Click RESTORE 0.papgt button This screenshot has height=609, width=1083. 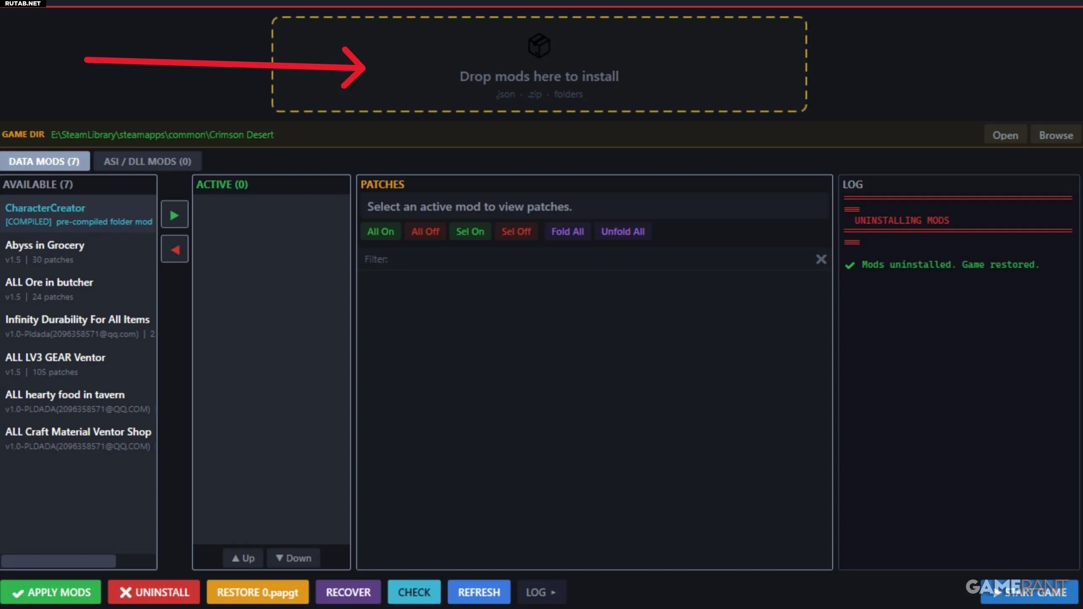pos(257,592)
